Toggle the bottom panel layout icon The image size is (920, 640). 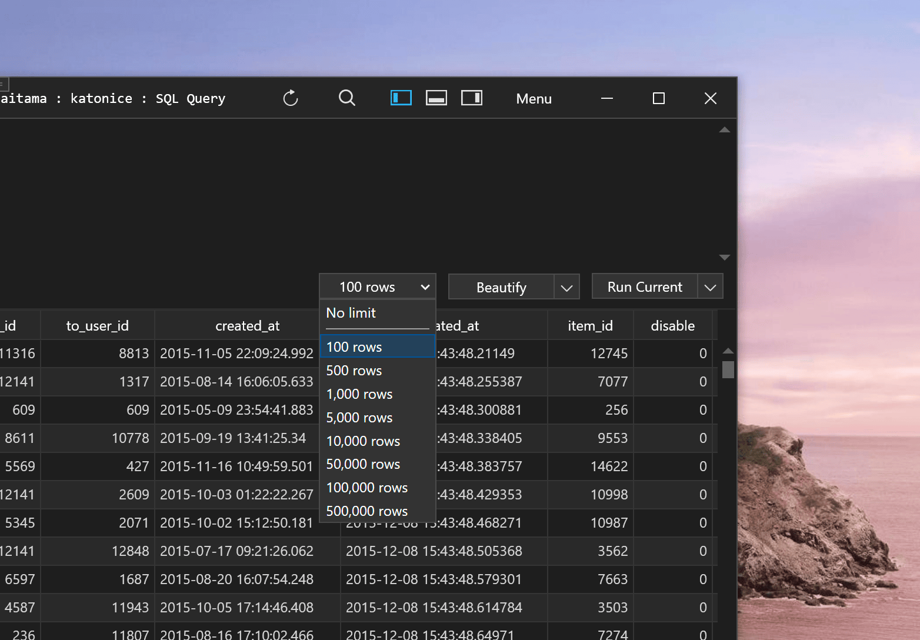click(436, 98)
